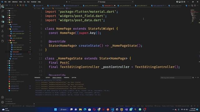Collapse the controllers folder in explorer
This screenshot has height=112, width=200.
15,29
